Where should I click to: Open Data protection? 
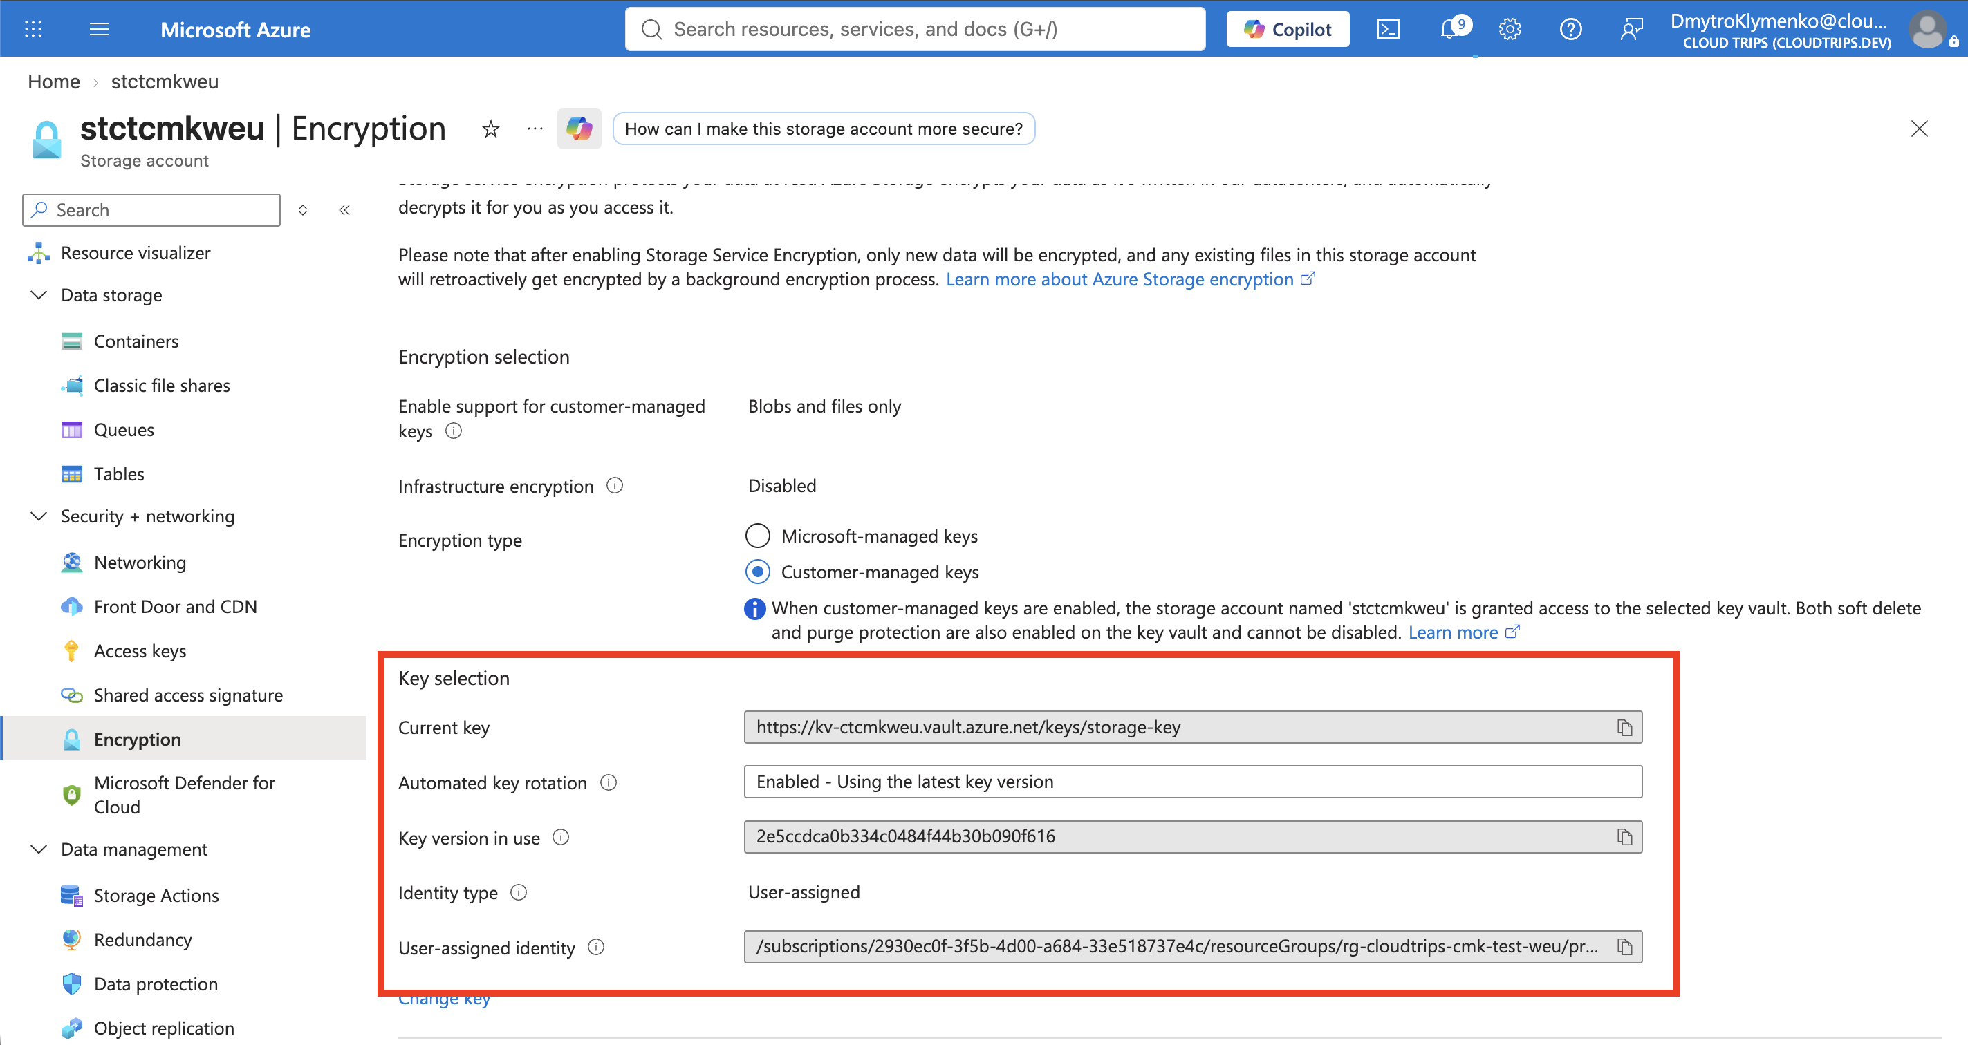[156, 984]
